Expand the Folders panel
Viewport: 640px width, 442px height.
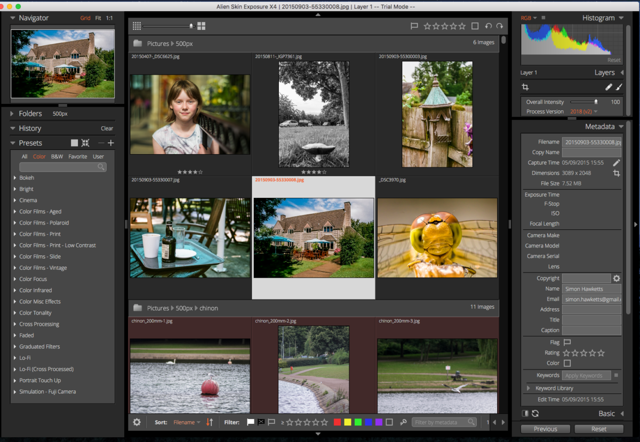tap(12, 114)
